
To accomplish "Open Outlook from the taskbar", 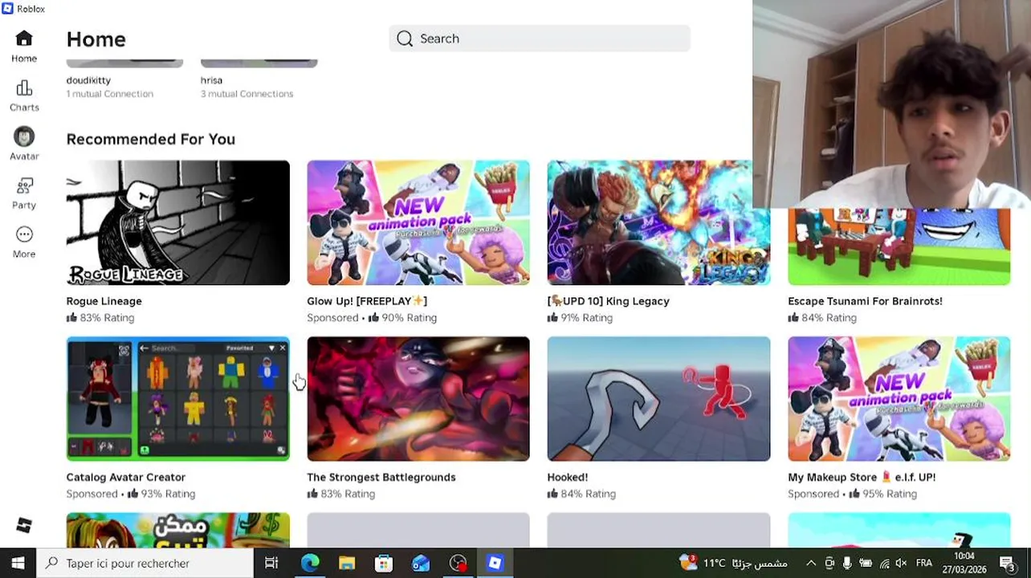I will point(421,564).
